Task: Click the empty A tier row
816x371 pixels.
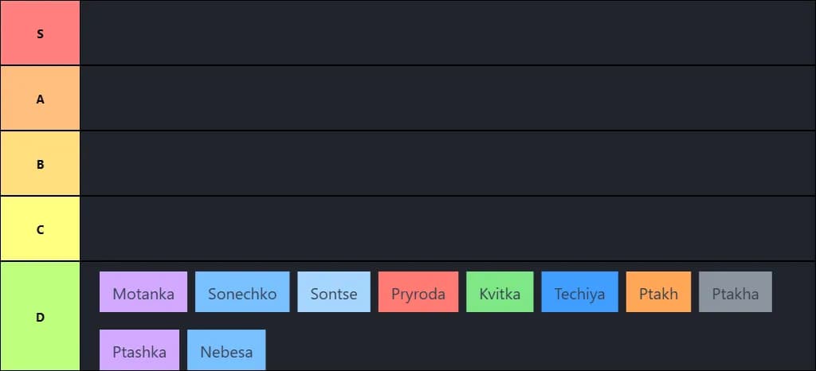Action: click(446, 99)
